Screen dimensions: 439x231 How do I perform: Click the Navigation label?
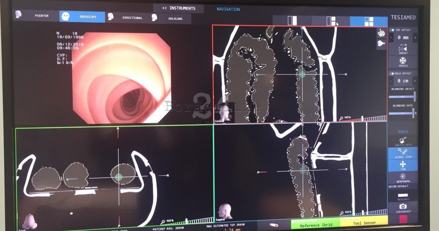[x=228, y=9]
